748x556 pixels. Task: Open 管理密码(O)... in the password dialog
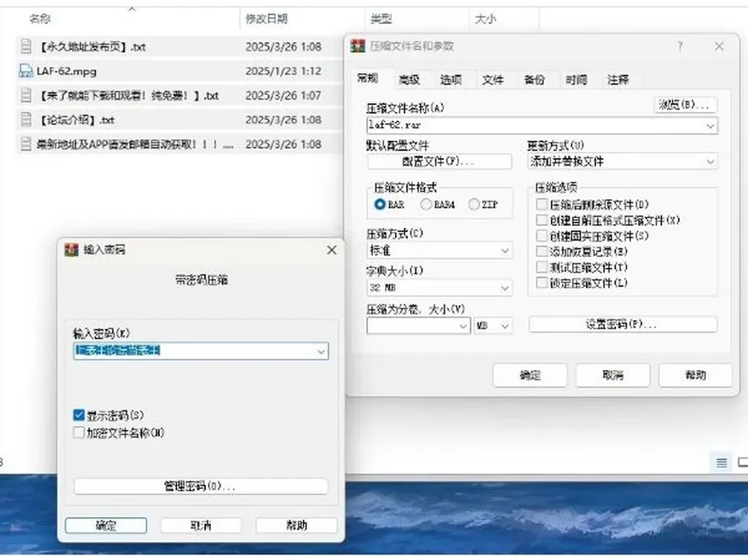[200, 487]
